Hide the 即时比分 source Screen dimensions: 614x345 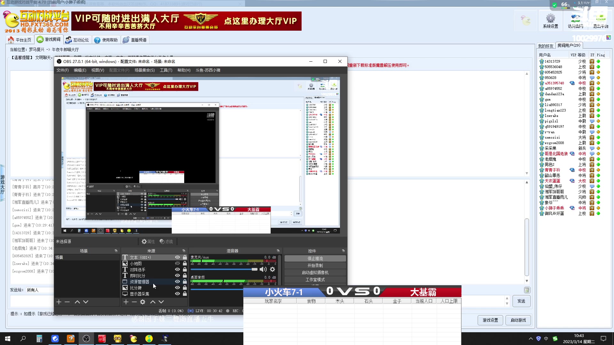[177, 276]
